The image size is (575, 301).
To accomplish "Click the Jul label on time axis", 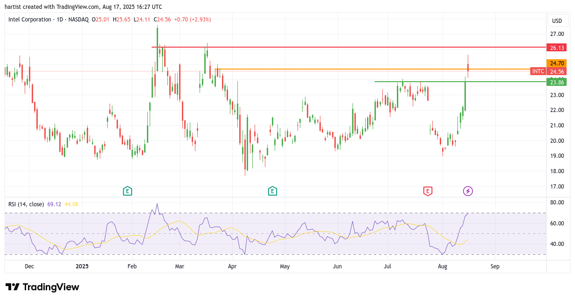I will pos(387,267).
